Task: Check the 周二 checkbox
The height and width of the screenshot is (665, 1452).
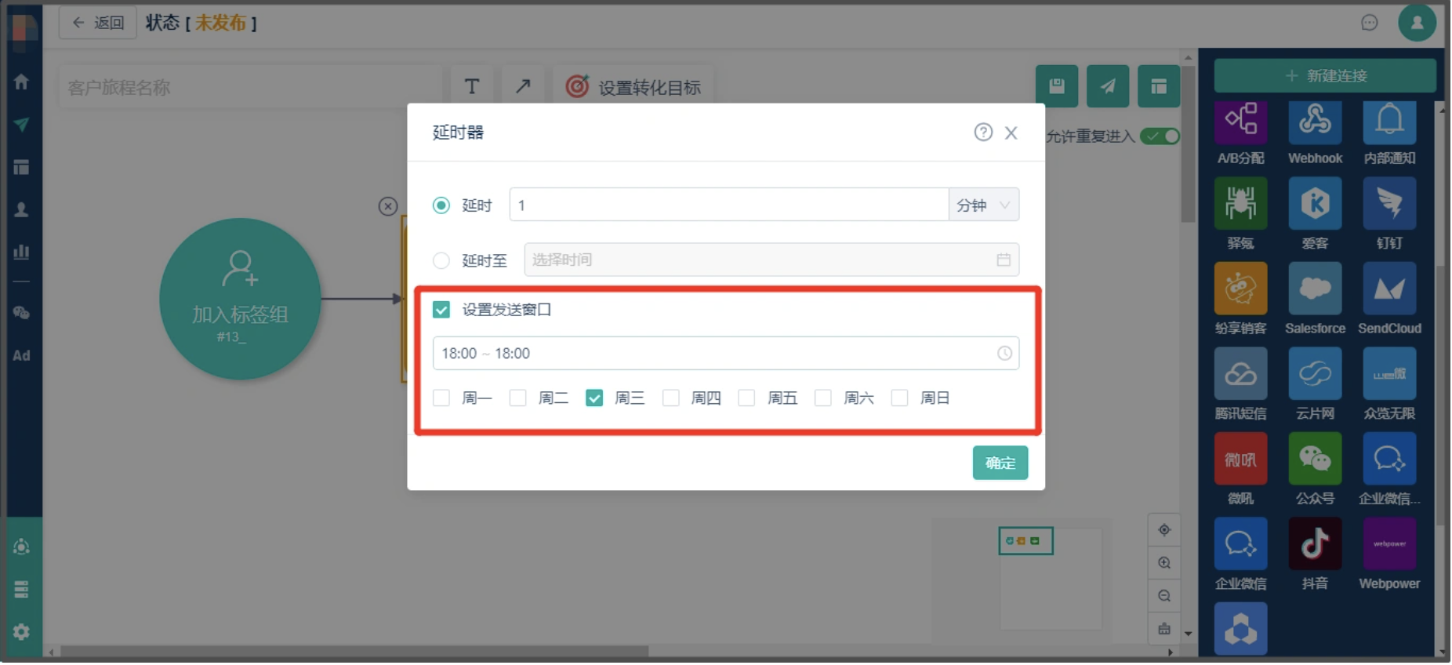Action: (518, 399)
